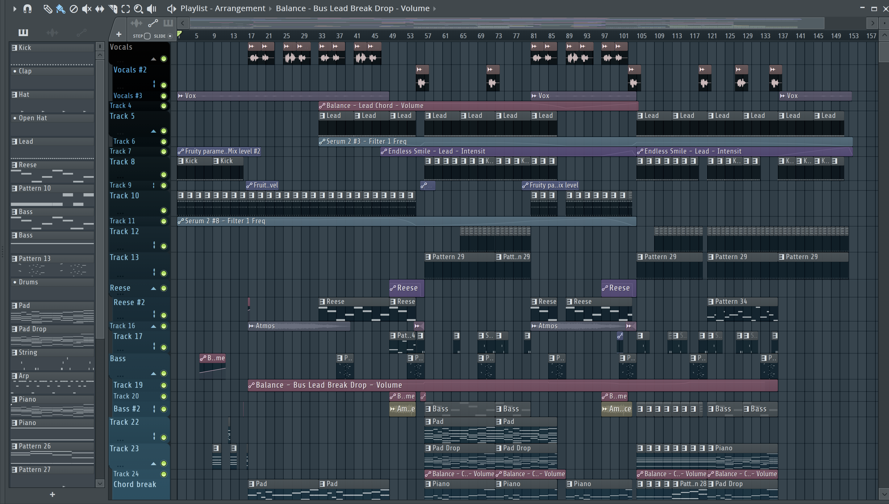The image size is (889, 504).
Task: Mute the Vocals #2 track LED
Action: pos(164,85)
